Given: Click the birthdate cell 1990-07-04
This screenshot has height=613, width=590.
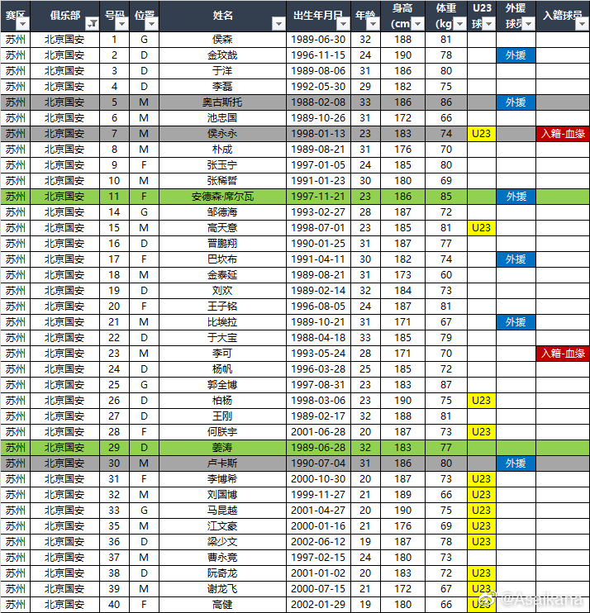Looking at the screenshot, I should click(x=319, y=463).
